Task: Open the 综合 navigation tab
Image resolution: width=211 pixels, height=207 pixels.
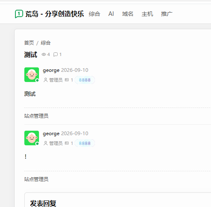Action: [95, 14]
